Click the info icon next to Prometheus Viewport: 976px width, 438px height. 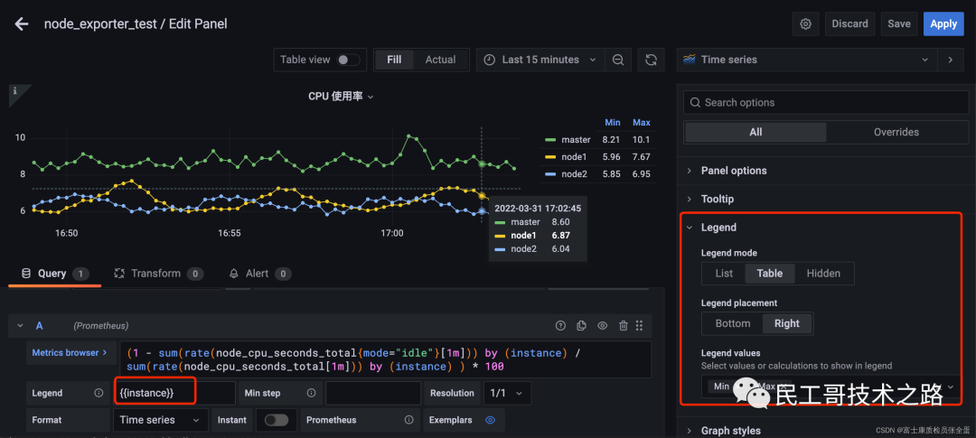409,420
